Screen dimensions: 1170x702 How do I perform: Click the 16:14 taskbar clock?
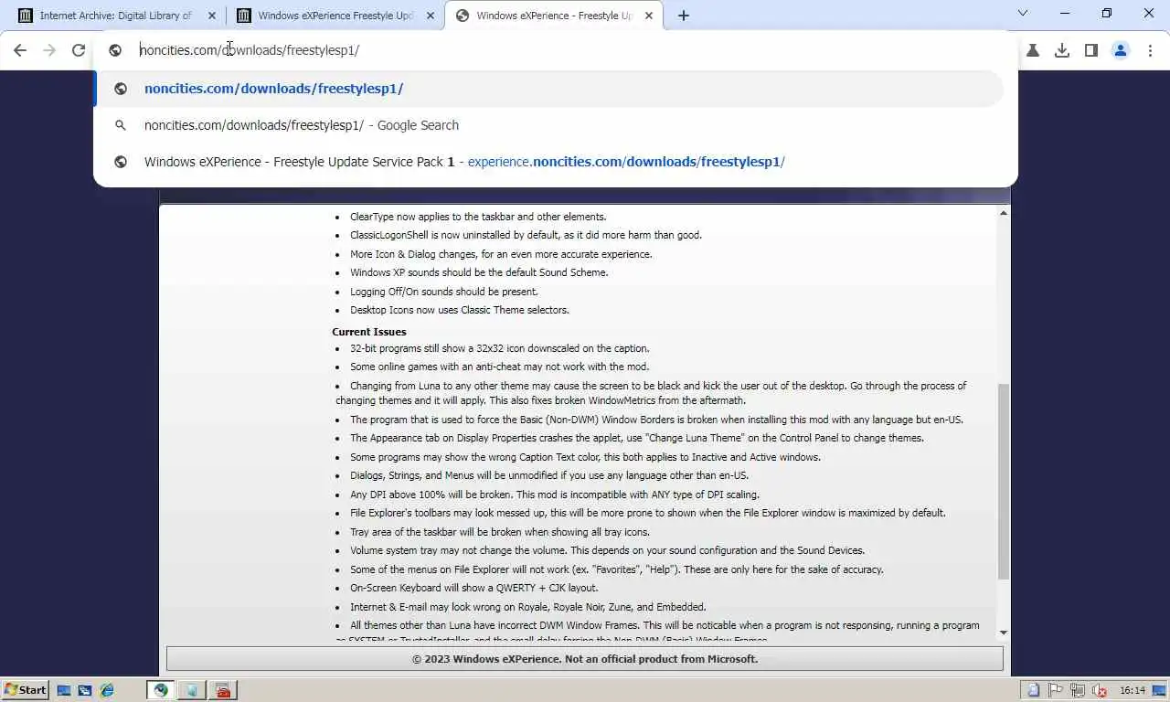click(x=1133, y=690)
